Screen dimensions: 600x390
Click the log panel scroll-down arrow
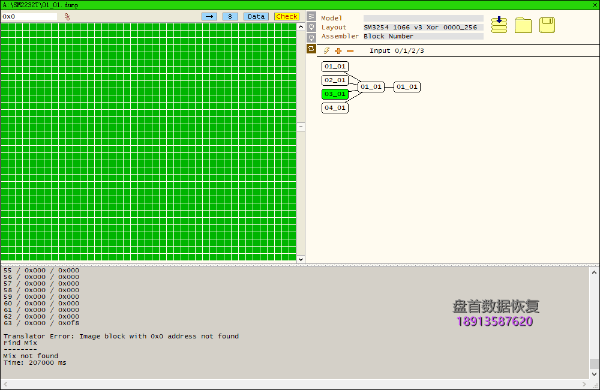[x=594, y=374]
